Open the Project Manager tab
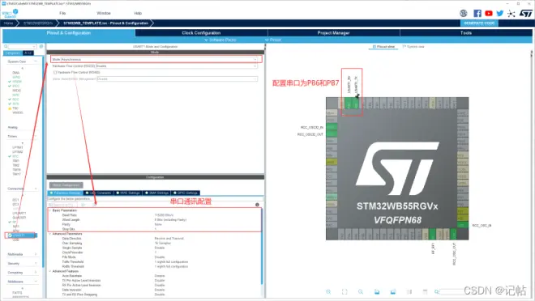 click(333, 33)
